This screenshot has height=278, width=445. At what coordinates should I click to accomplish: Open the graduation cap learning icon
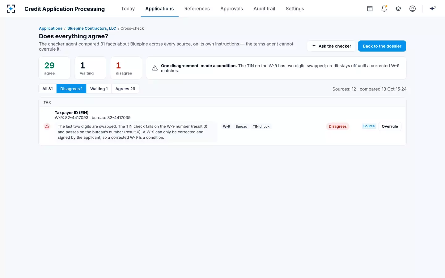[398, 9]
